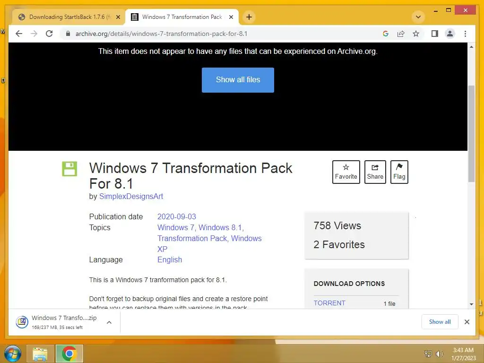The width and height of the screenshot is (484, 363).
Task: Expand the download item options chevron
Action: (109, 322)
